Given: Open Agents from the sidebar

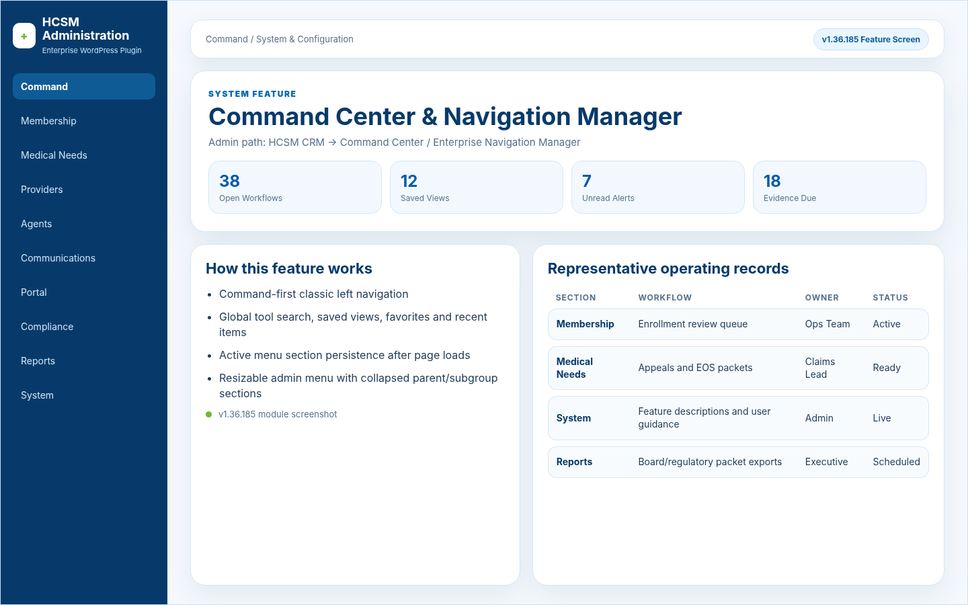Looking at the screenshot, I should pos(84,224).
